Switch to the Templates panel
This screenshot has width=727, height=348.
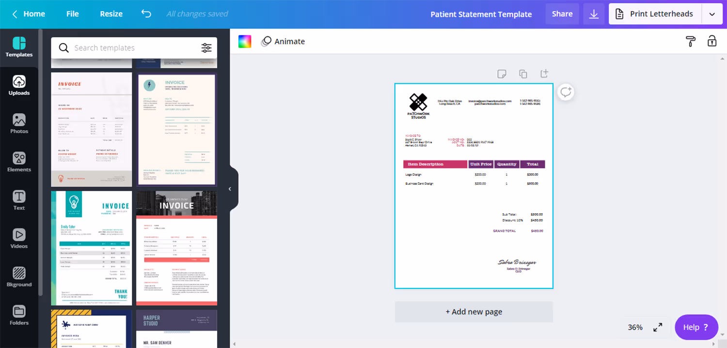[x=19, y=47]
